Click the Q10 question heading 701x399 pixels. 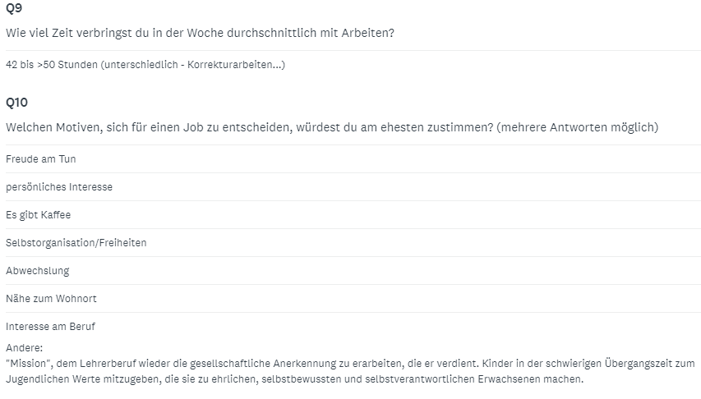(16, 103)
